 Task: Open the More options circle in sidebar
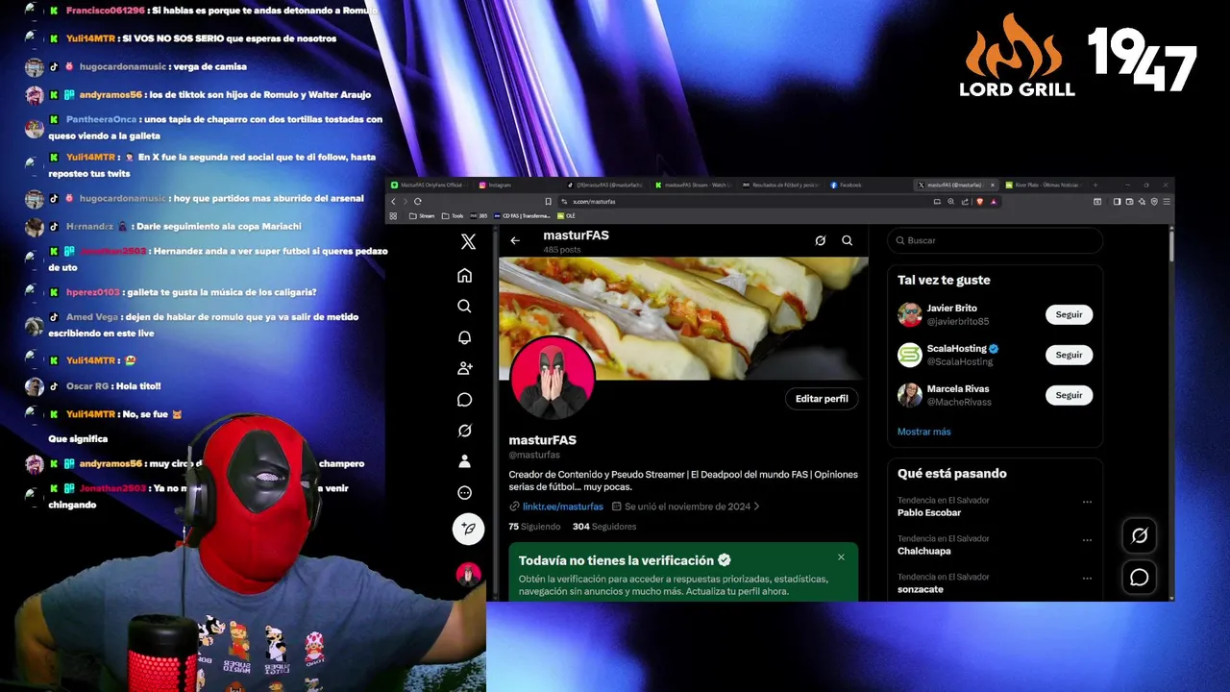pos(464,493)
